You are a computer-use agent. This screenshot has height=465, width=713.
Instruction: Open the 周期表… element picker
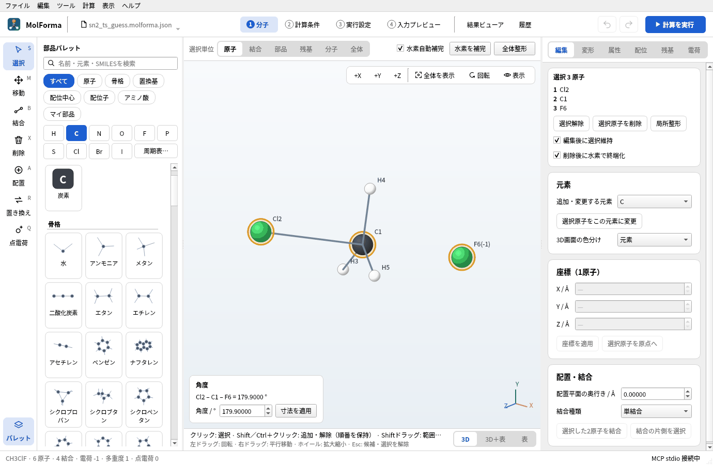156,151
